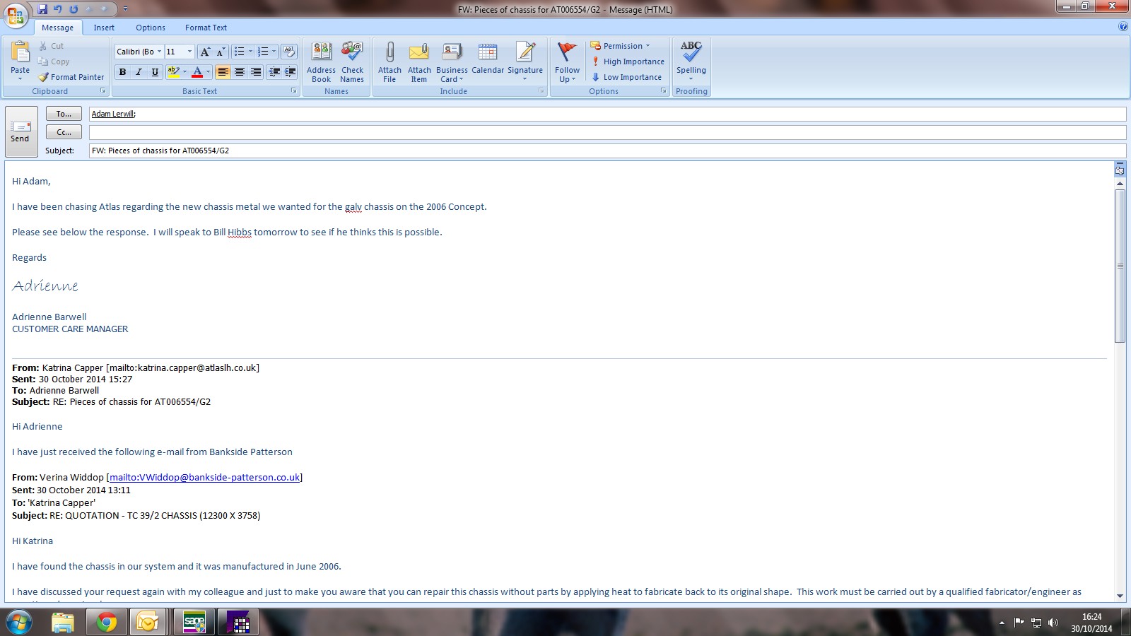
Task: Open the Permission dropdown
Action: (621, 46)
